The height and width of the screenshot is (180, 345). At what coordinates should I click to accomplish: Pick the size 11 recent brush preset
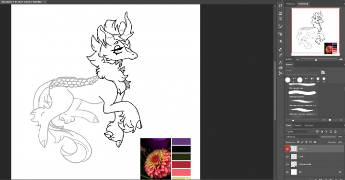click(311, 79)
